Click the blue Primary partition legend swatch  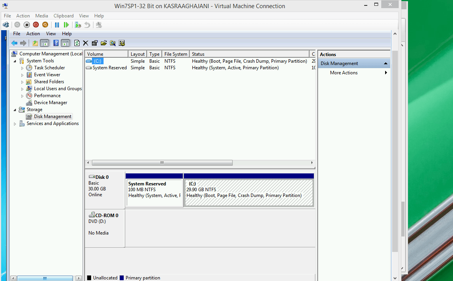pyautogui.click(x=122, y=278)
